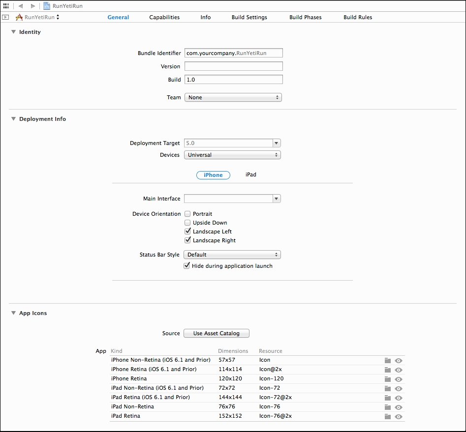Click the RunYetiRun target app icon
The image size is (466, 432).
click(19, 17)
